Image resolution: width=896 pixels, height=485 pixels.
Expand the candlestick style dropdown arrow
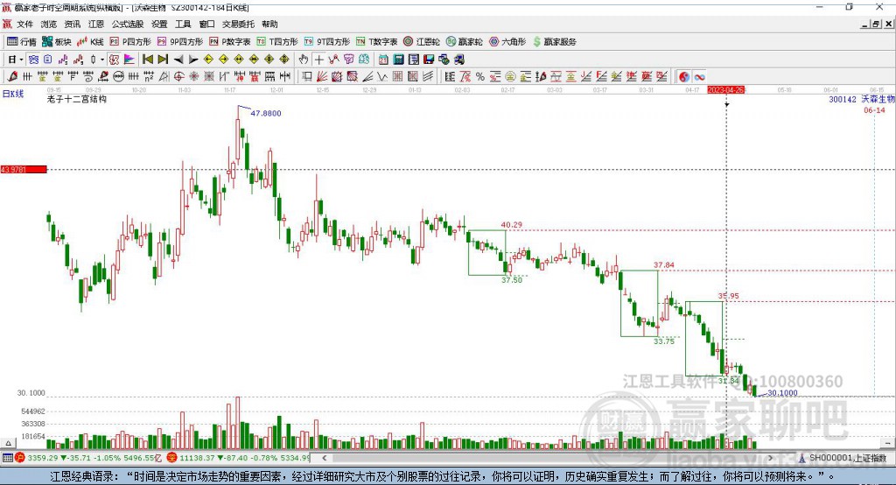point(102,60)
